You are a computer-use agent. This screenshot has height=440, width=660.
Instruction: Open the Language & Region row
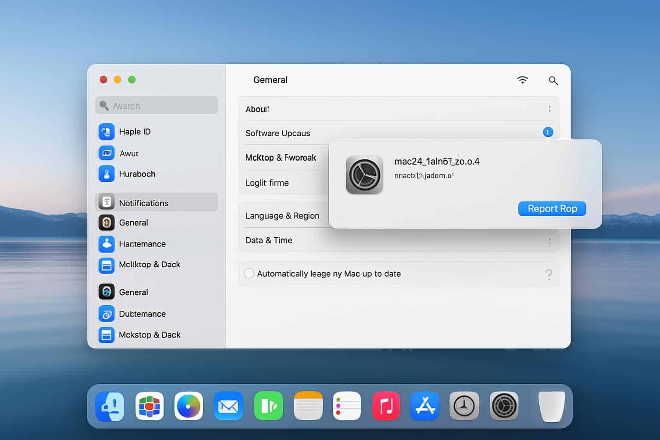coord(282,216)
